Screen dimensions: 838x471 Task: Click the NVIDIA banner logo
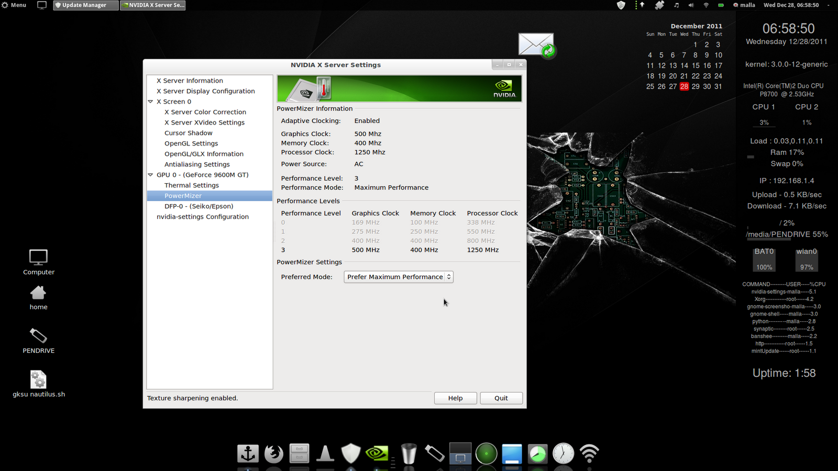[x=504, y=88]
